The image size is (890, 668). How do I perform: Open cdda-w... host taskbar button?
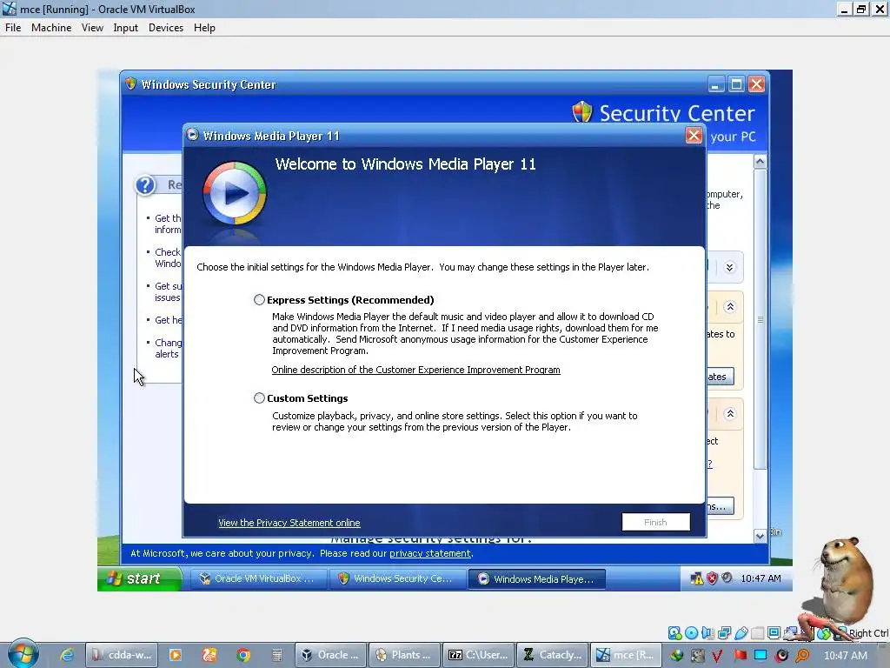(x=122, y=655)
